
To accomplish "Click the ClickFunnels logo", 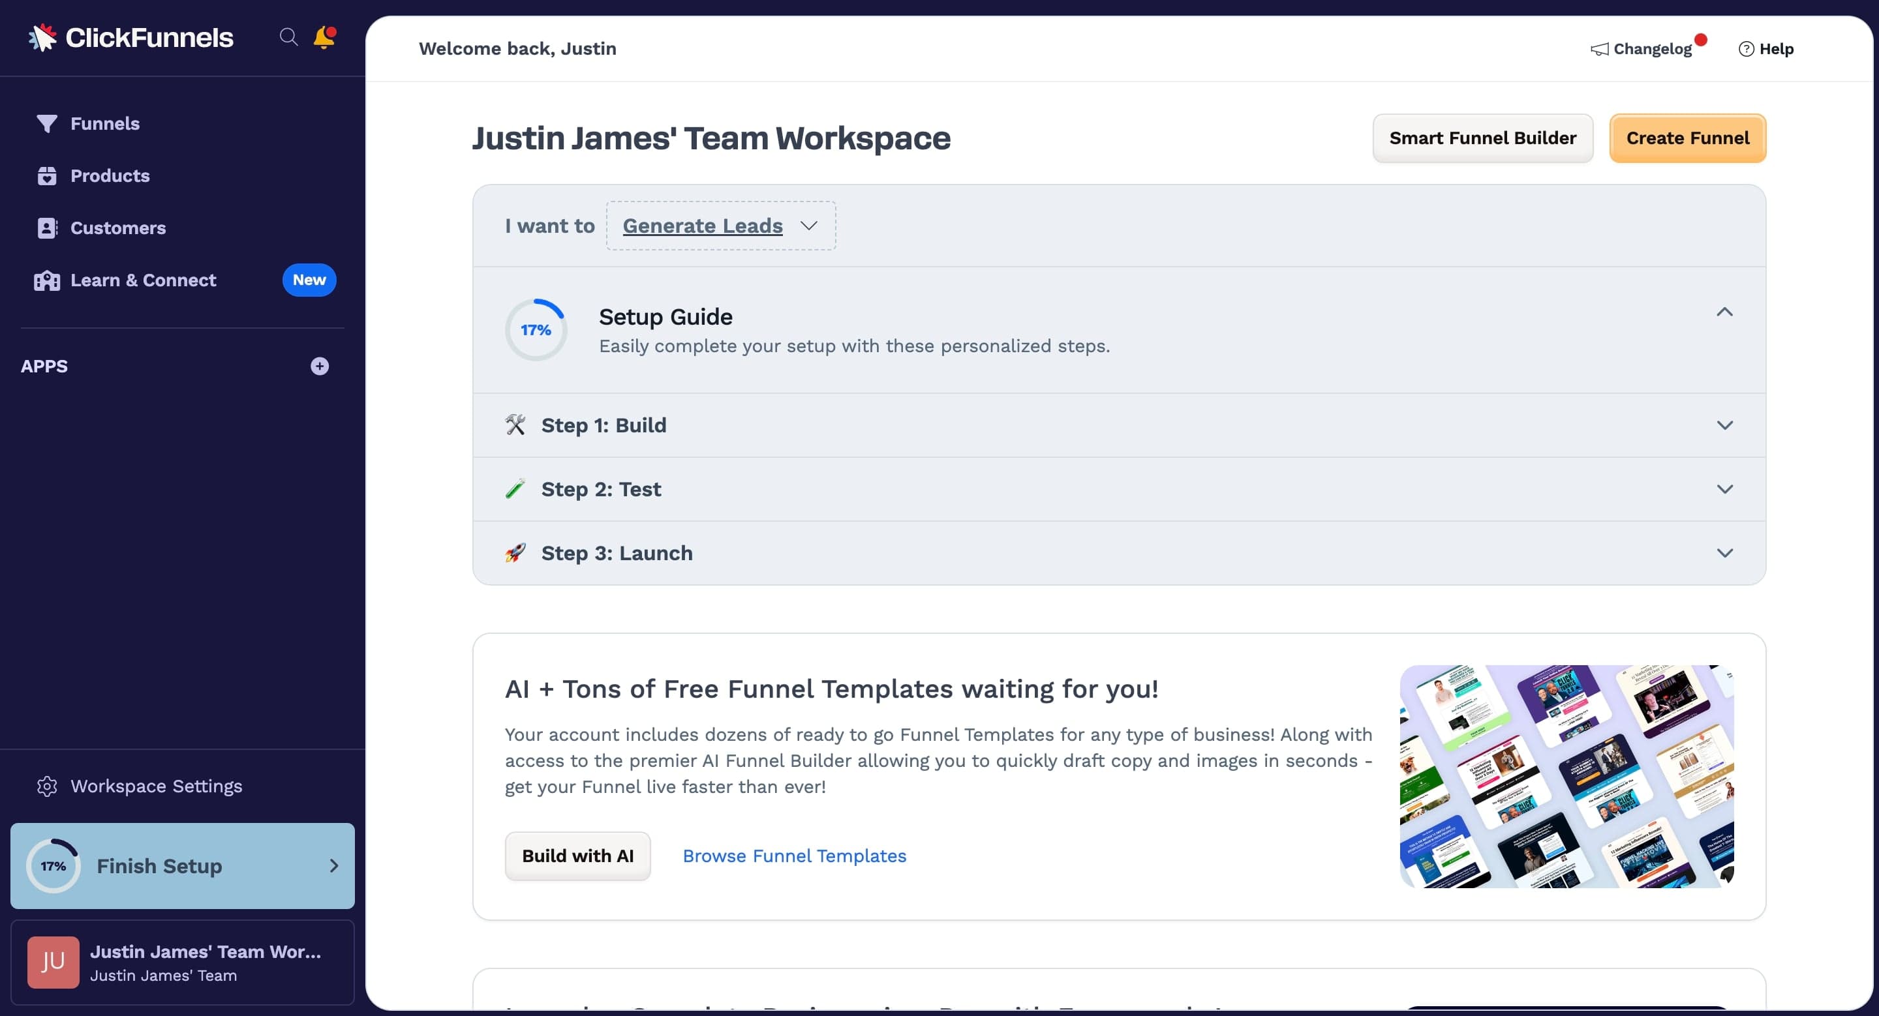I will pyautogui.click(x=130, y=37).
